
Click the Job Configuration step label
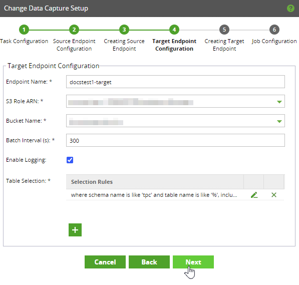tap(274, 41)
